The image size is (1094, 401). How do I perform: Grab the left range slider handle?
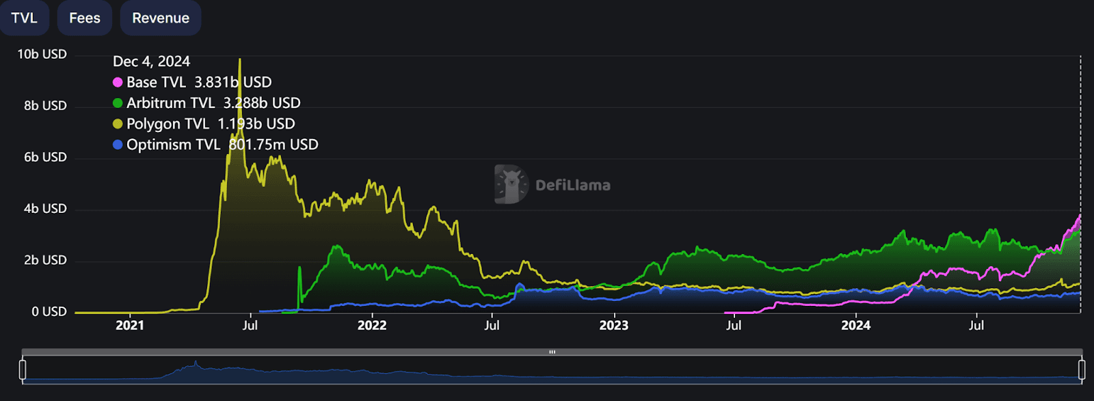[x=23, y=370]
